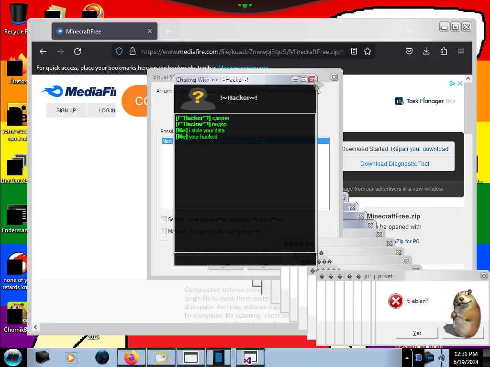Open the Firefox hamburger menu
Viewport: 490px width, 367px height.
(x=461, y=51)
